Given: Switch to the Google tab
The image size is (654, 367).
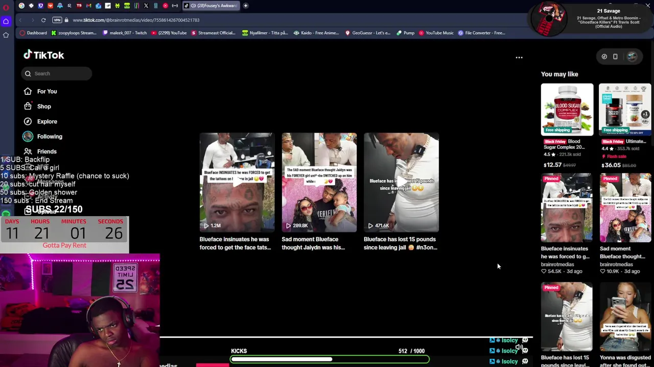Looking at the screenshot, I should tap(21, 6).
